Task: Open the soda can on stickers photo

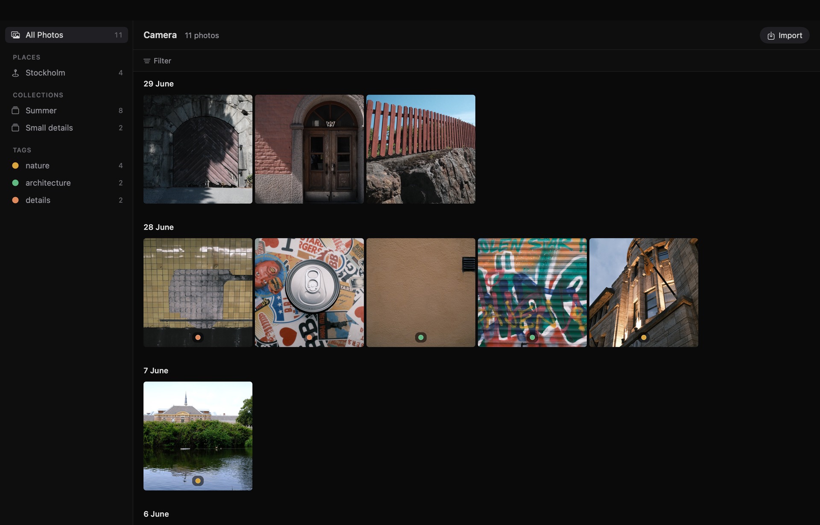Action: pos(309,292)
